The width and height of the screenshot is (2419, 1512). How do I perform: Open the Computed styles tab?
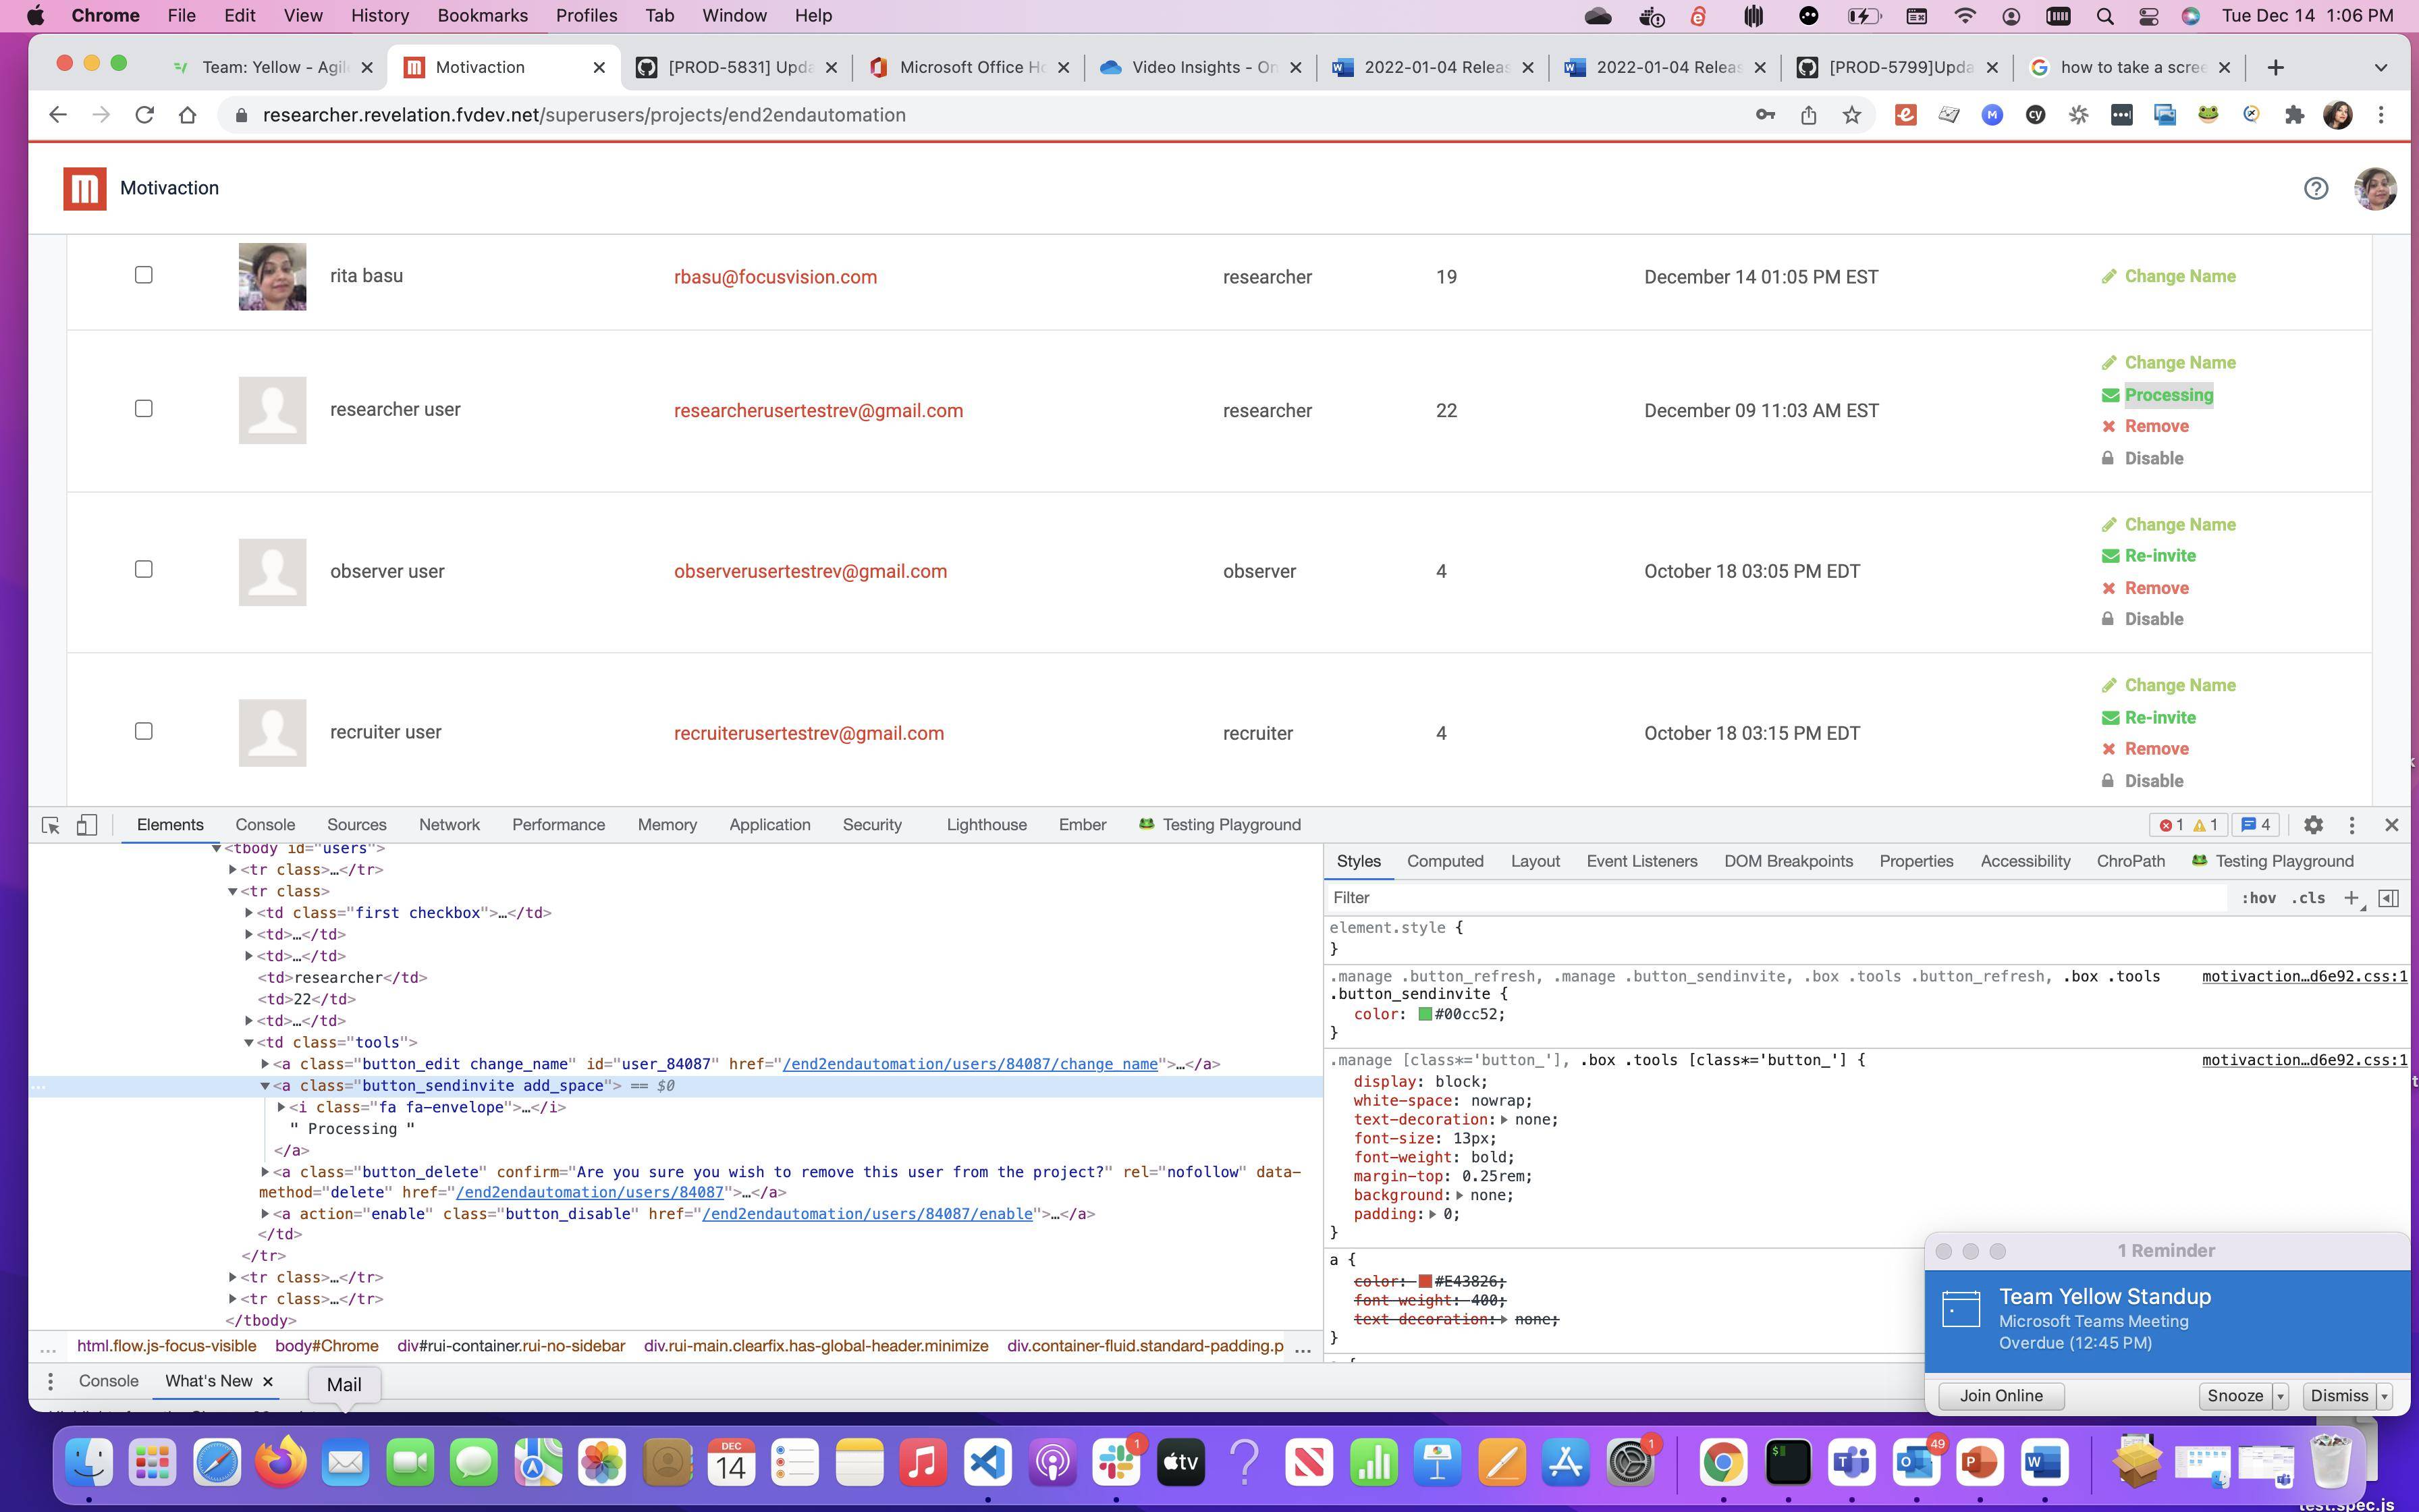tap(1444, 861)
